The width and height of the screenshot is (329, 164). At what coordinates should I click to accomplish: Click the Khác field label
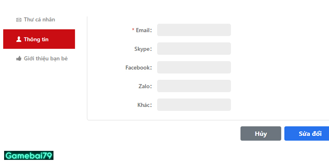pyautogui.click(x=144, y=105)
